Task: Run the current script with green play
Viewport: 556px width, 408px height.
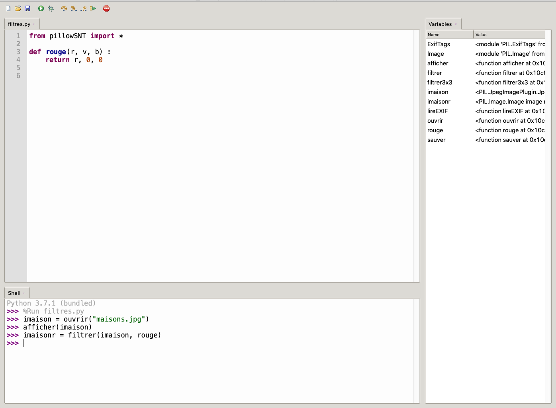Action: (x=41, y=8)
